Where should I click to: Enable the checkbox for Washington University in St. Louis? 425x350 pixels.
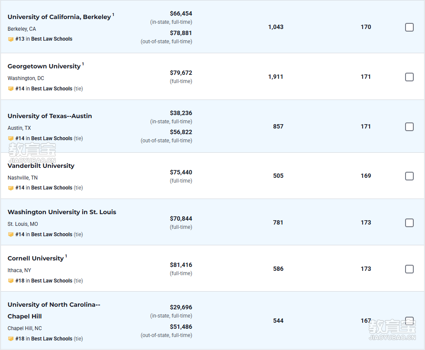click(409, 223)
